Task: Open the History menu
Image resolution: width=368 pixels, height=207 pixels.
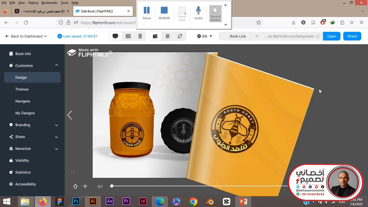Action: coord(33,3)
